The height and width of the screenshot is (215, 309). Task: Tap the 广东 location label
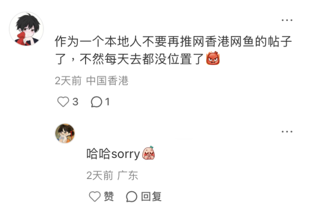[x=128, y=175]
